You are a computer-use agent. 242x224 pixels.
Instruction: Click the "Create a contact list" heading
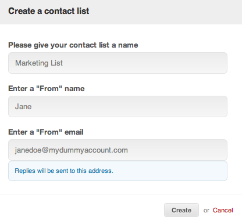[x=49, y=11]
